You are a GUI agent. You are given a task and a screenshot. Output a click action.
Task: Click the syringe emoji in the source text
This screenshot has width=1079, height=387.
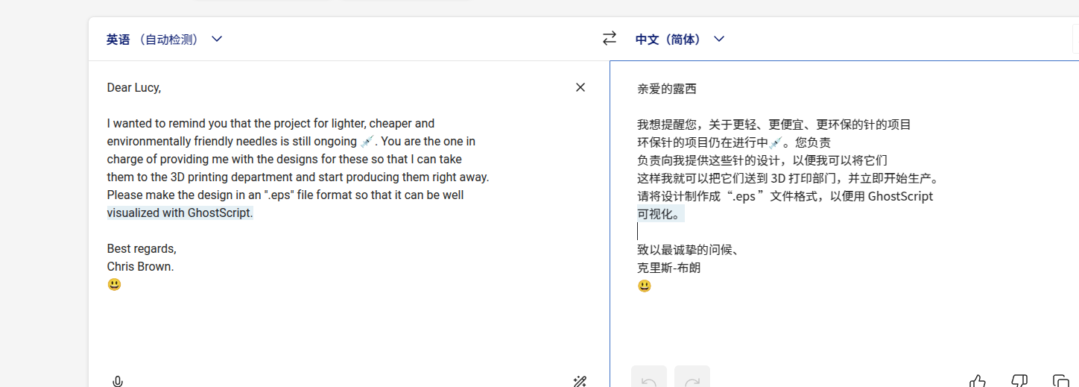[367, 141]
